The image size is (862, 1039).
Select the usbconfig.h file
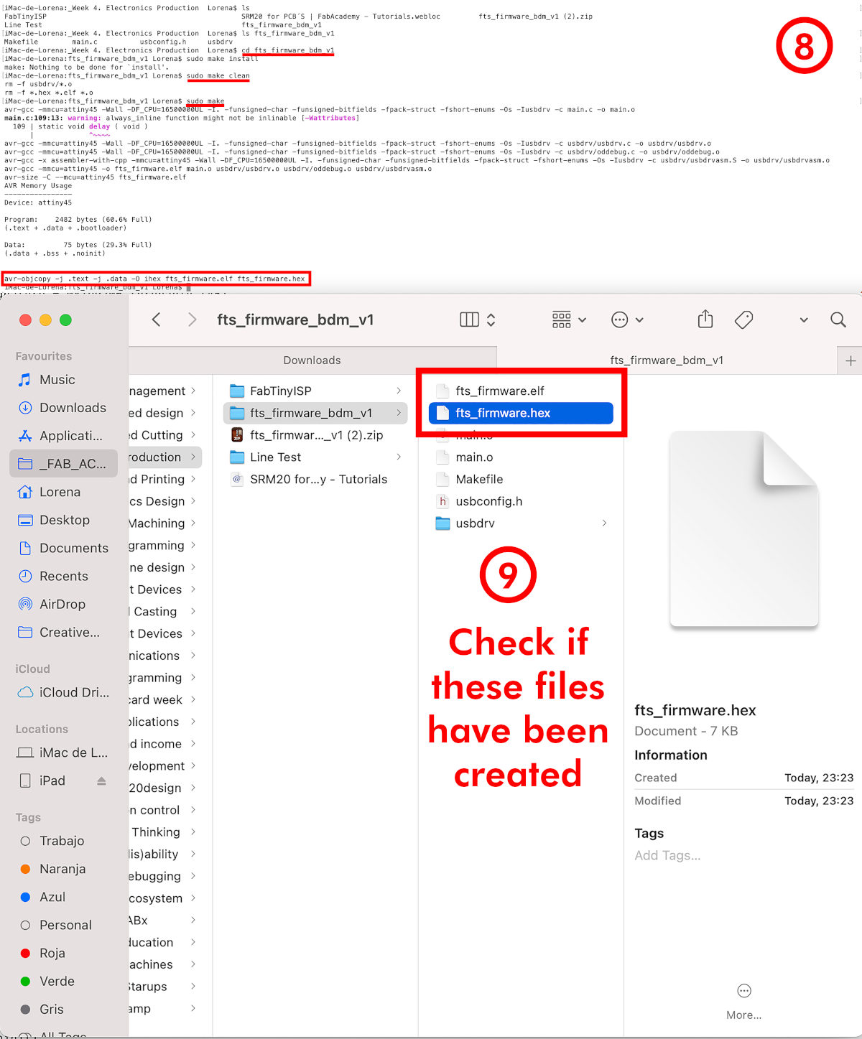pos(521,501)
